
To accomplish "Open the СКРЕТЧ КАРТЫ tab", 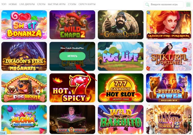I will click(x=87, y=4).
